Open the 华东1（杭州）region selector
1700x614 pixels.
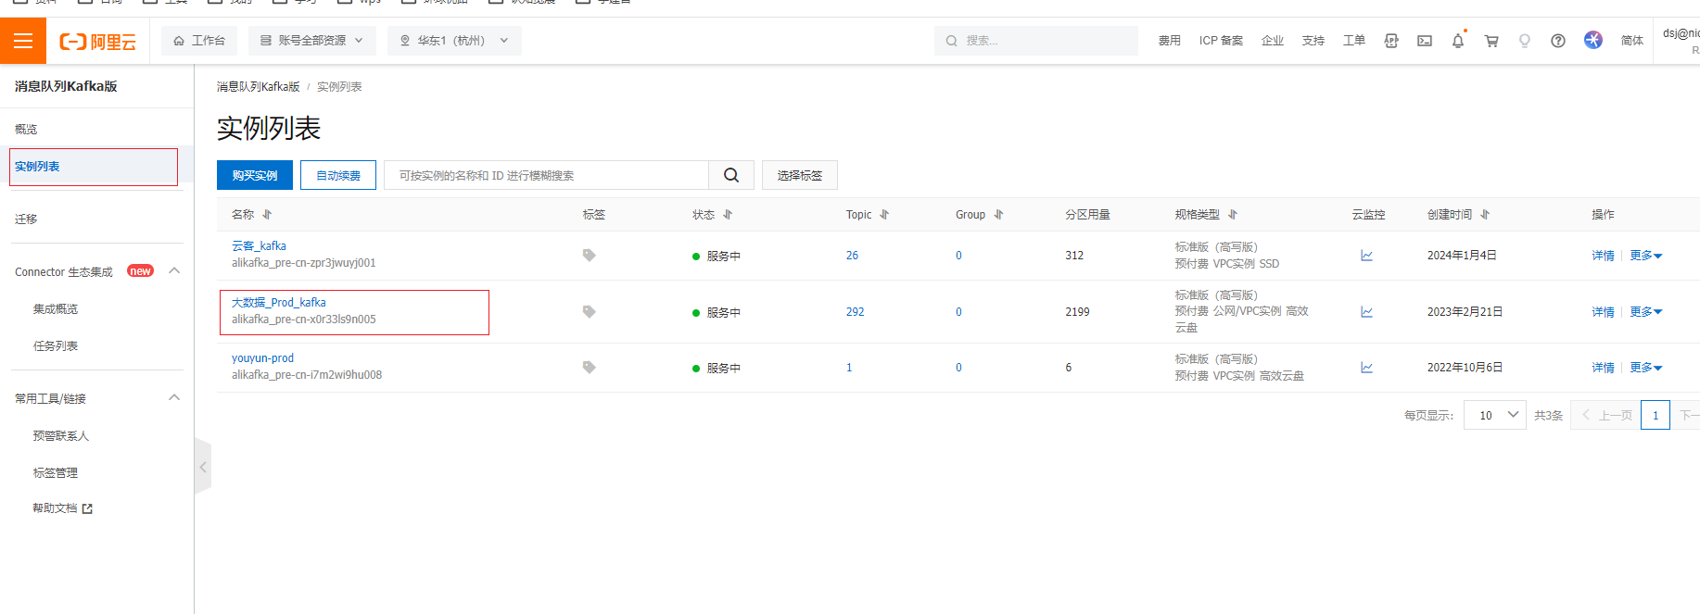(454, 41)
